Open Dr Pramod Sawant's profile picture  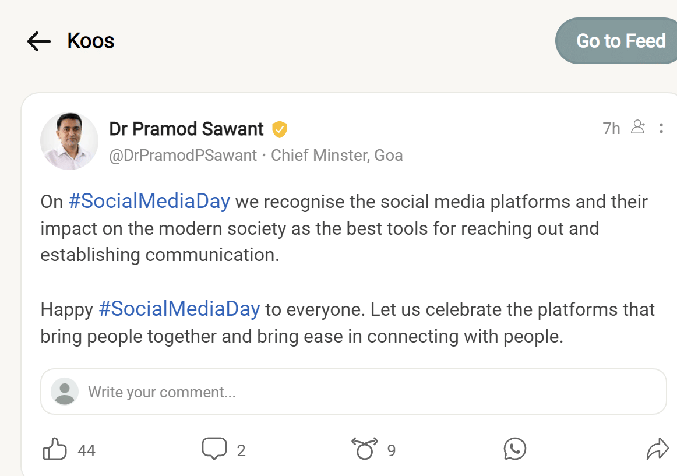coord(69,142)
